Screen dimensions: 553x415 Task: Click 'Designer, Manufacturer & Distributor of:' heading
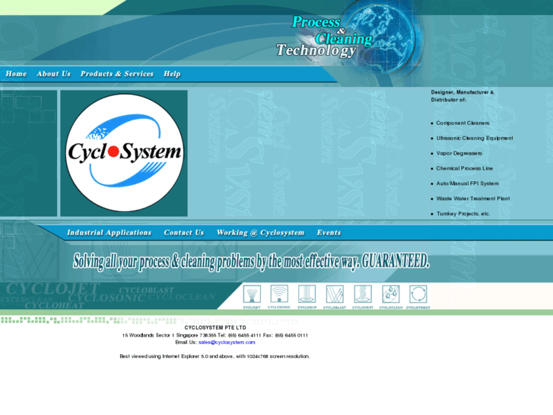pyautogui.click(x=462, y=96)
